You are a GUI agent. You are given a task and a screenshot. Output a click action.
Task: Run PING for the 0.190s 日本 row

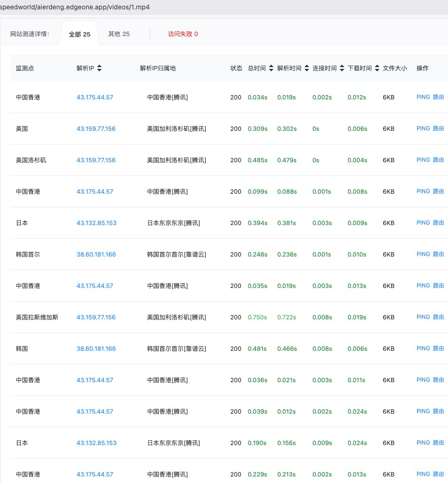(x=423, y=443)
